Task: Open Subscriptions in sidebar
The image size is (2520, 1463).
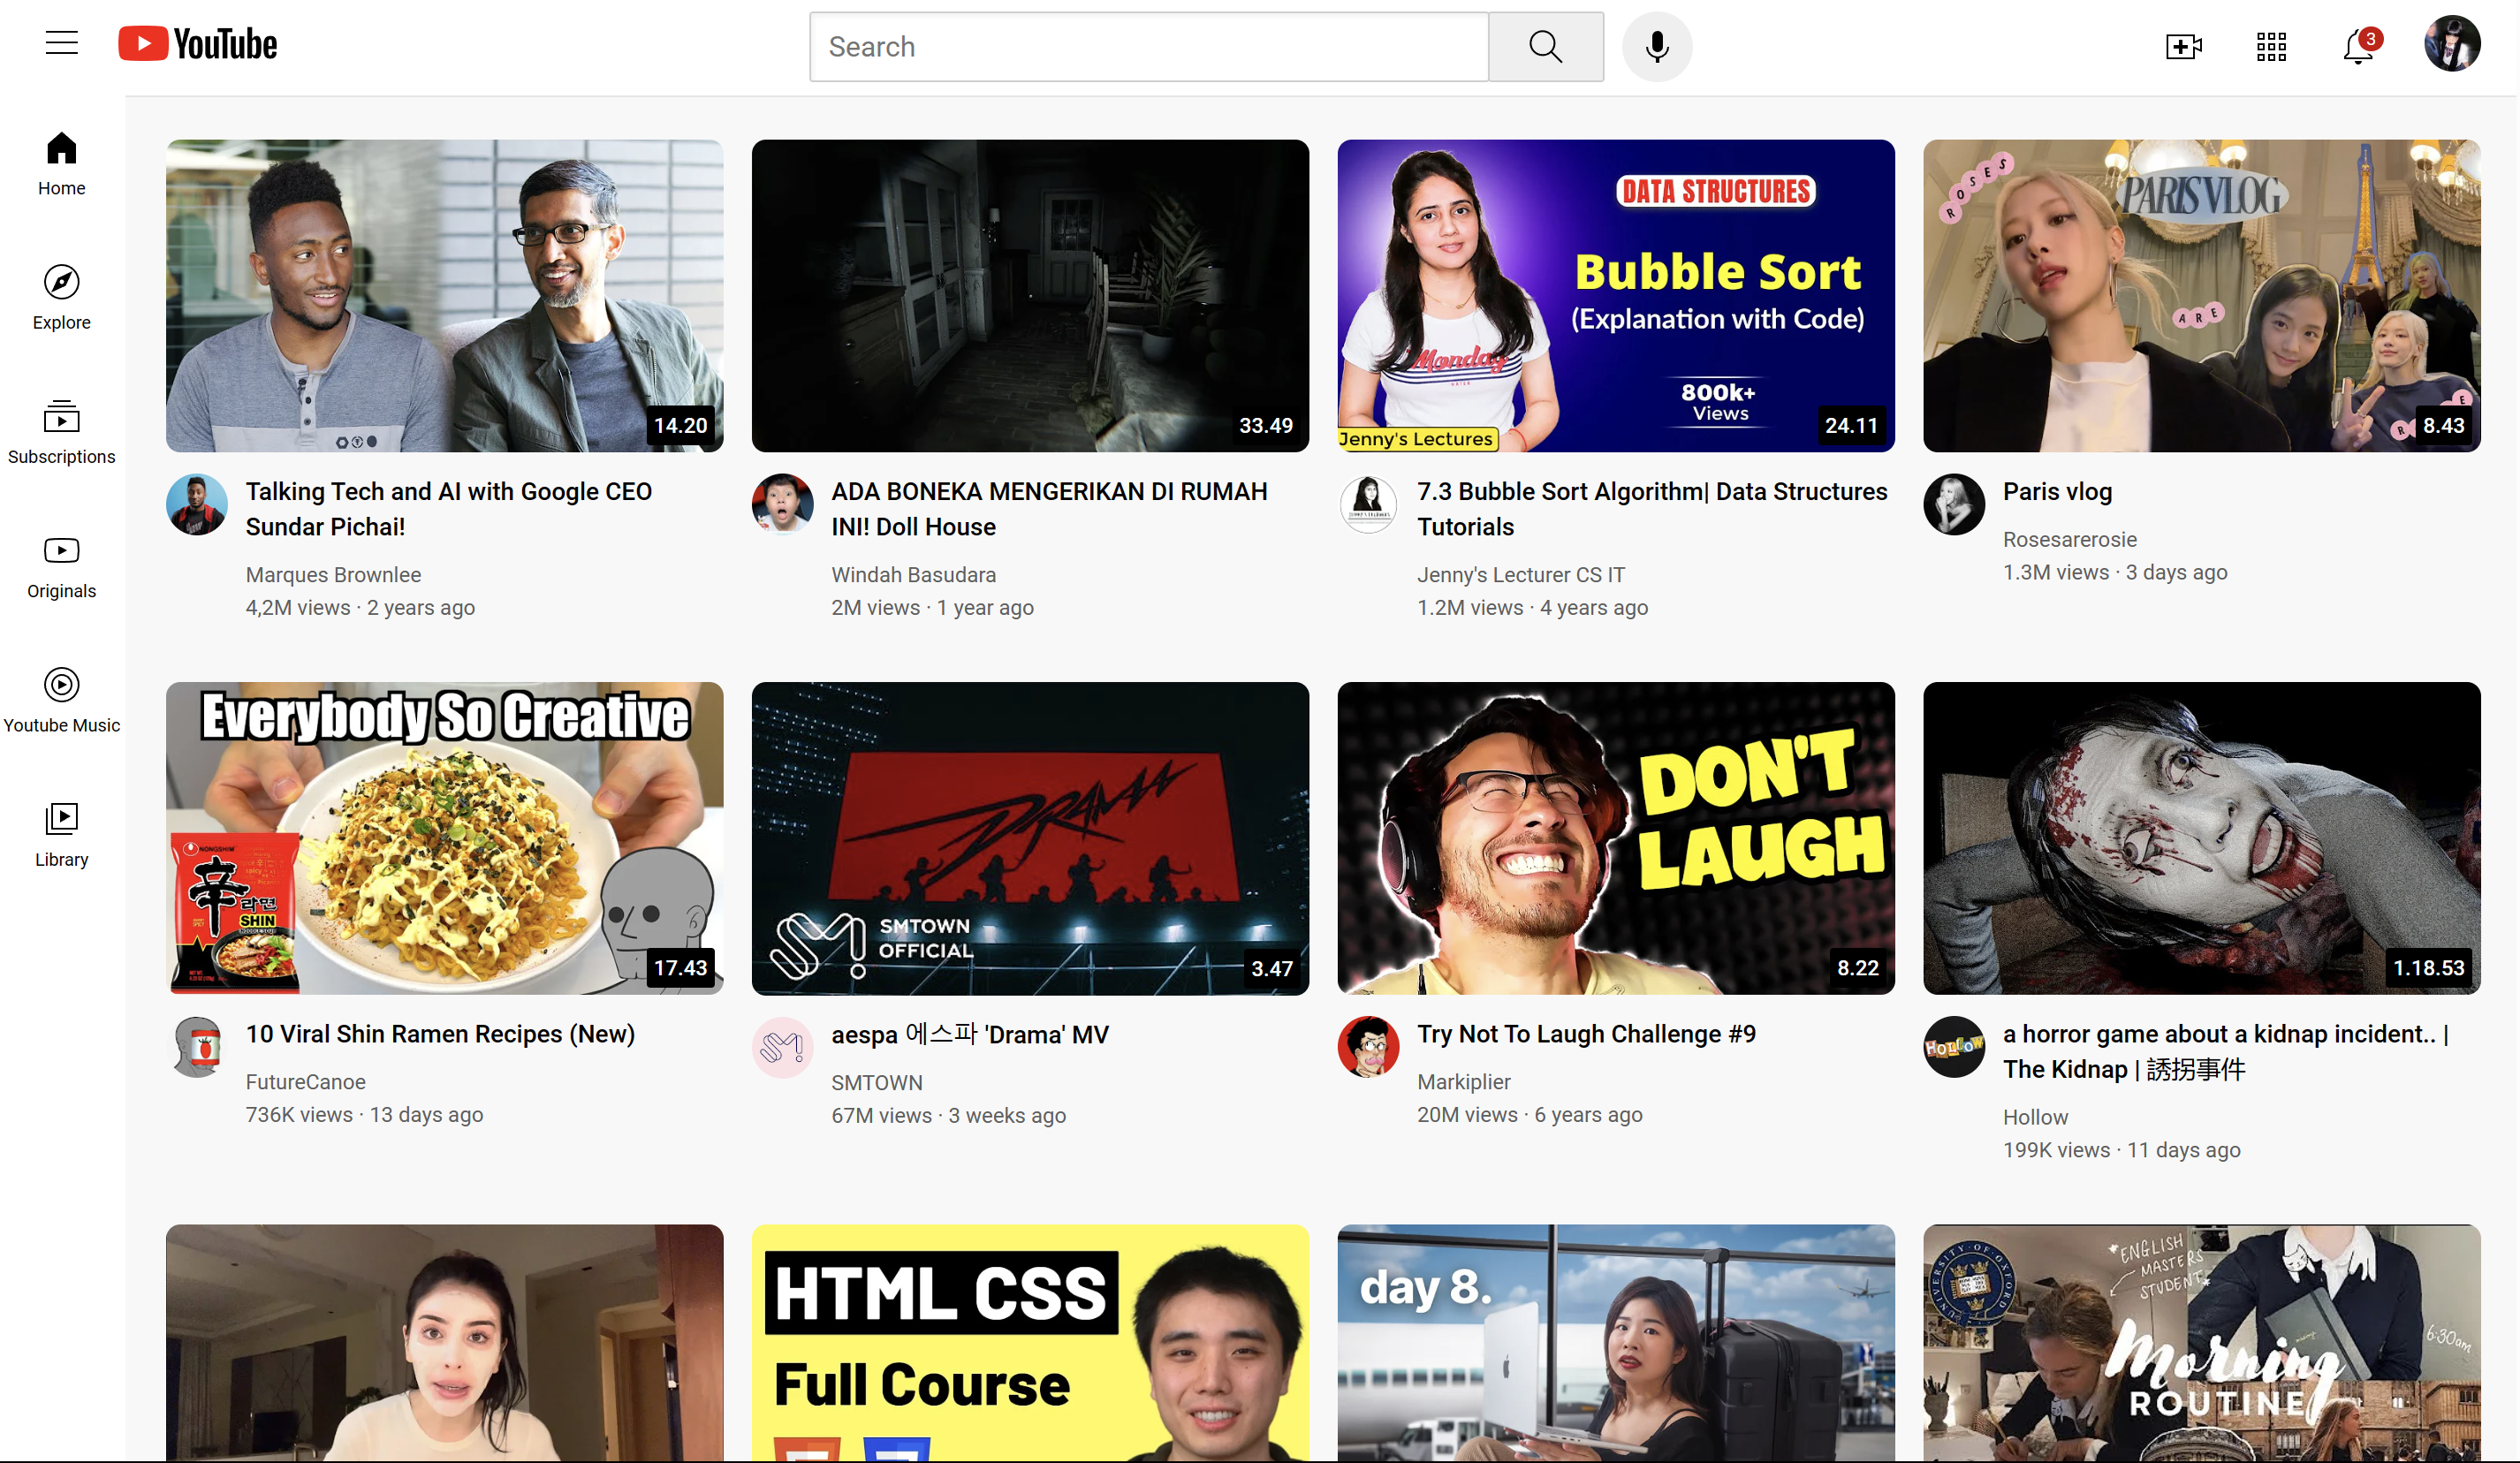Action: (x=62, y=432)
